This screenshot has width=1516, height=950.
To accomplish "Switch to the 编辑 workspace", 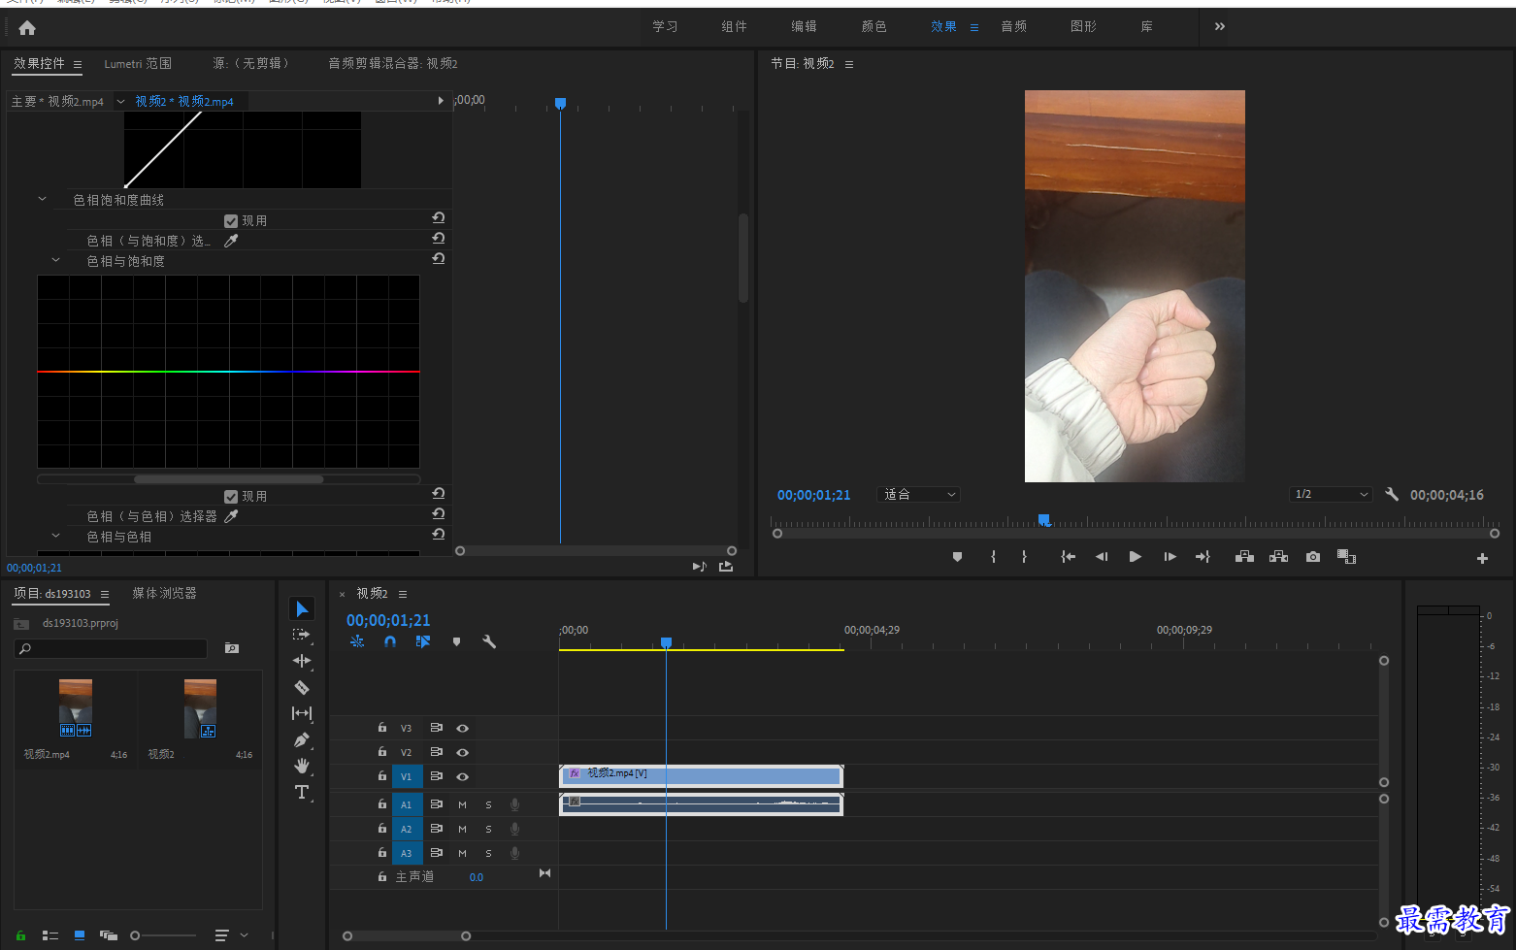I will click(805, 26).
